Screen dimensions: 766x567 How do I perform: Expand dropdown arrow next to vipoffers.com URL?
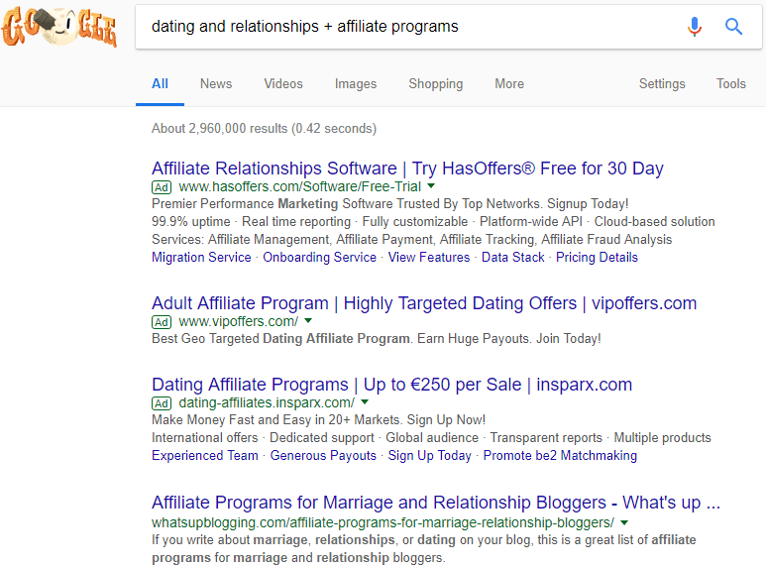(x=308, y=321)
